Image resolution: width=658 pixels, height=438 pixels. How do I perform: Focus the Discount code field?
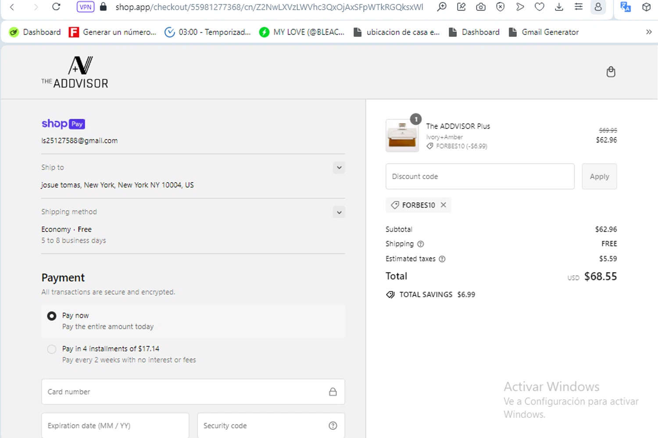pos(480,176)
